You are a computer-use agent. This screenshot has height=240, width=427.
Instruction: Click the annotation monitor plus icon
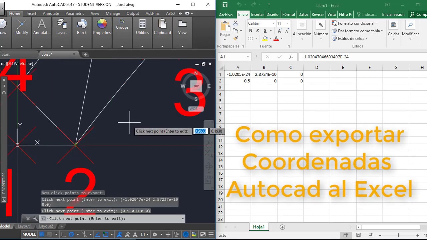(168, 234)
